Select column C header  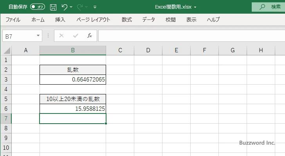pyautogui.click(x=120, y=50)
